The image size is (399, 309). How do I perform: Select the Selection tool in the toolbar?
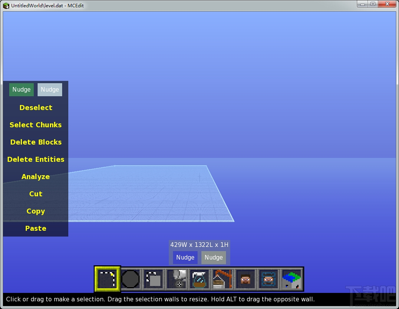pyautogui.click(x=107, y=279)
